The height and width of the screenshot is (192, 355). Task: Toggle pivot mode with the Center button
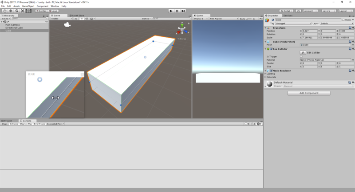(41, 11)
